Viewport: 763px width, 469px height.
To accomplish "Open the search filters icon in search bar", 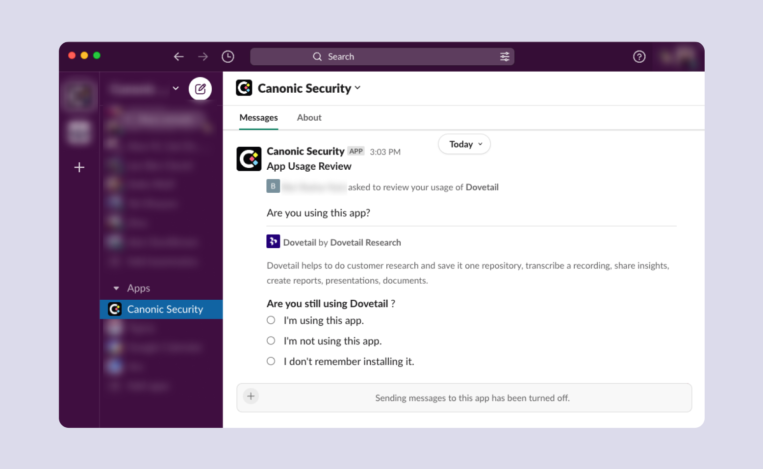I will [505, 56].
